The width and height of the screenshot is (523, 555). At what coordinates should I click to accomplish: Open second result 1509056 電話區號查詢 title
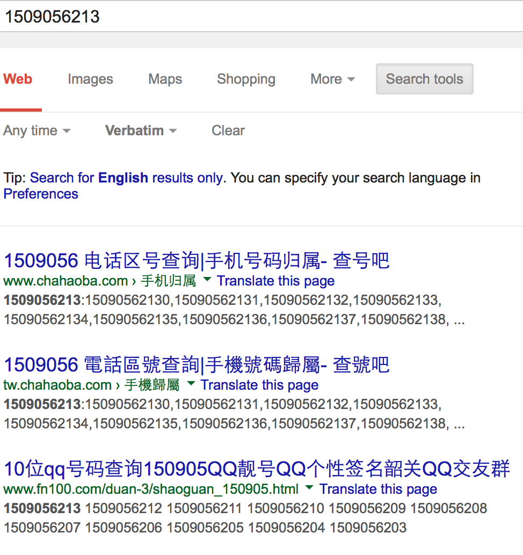point(197,365)
